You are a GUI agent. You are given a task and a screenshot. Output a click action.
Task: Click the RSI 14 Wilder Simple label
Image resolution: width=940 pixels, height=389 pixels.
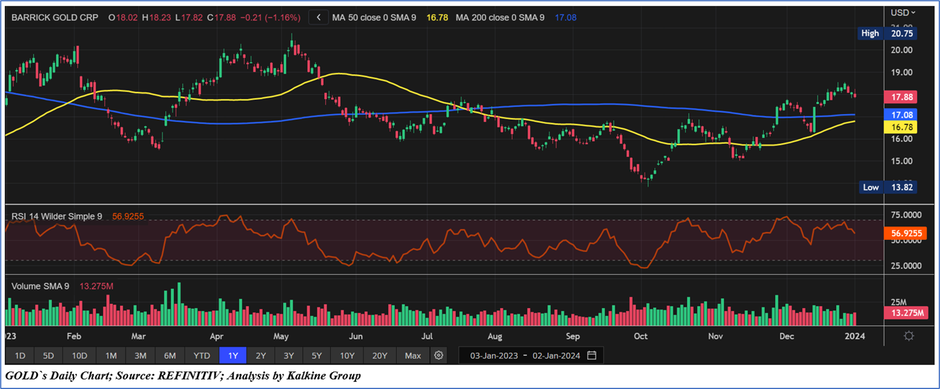point(57,216)
